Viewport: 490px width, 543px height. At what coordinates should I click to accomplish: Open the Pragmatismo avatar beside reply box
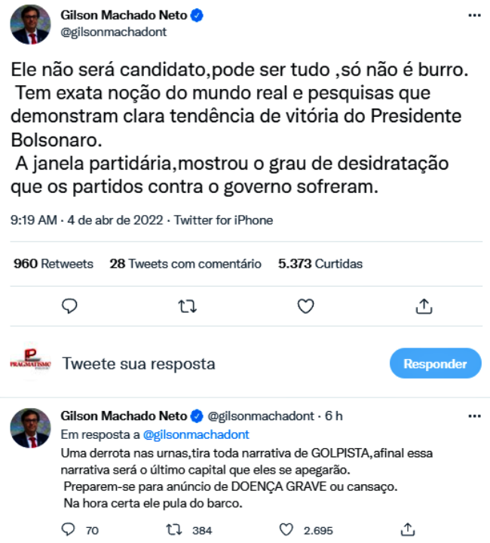30,363
